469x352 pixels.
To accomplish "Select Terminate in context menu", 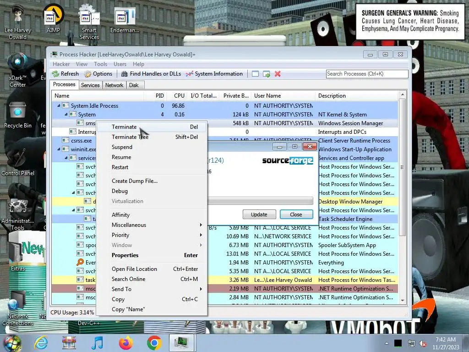I will click(152, 127).
